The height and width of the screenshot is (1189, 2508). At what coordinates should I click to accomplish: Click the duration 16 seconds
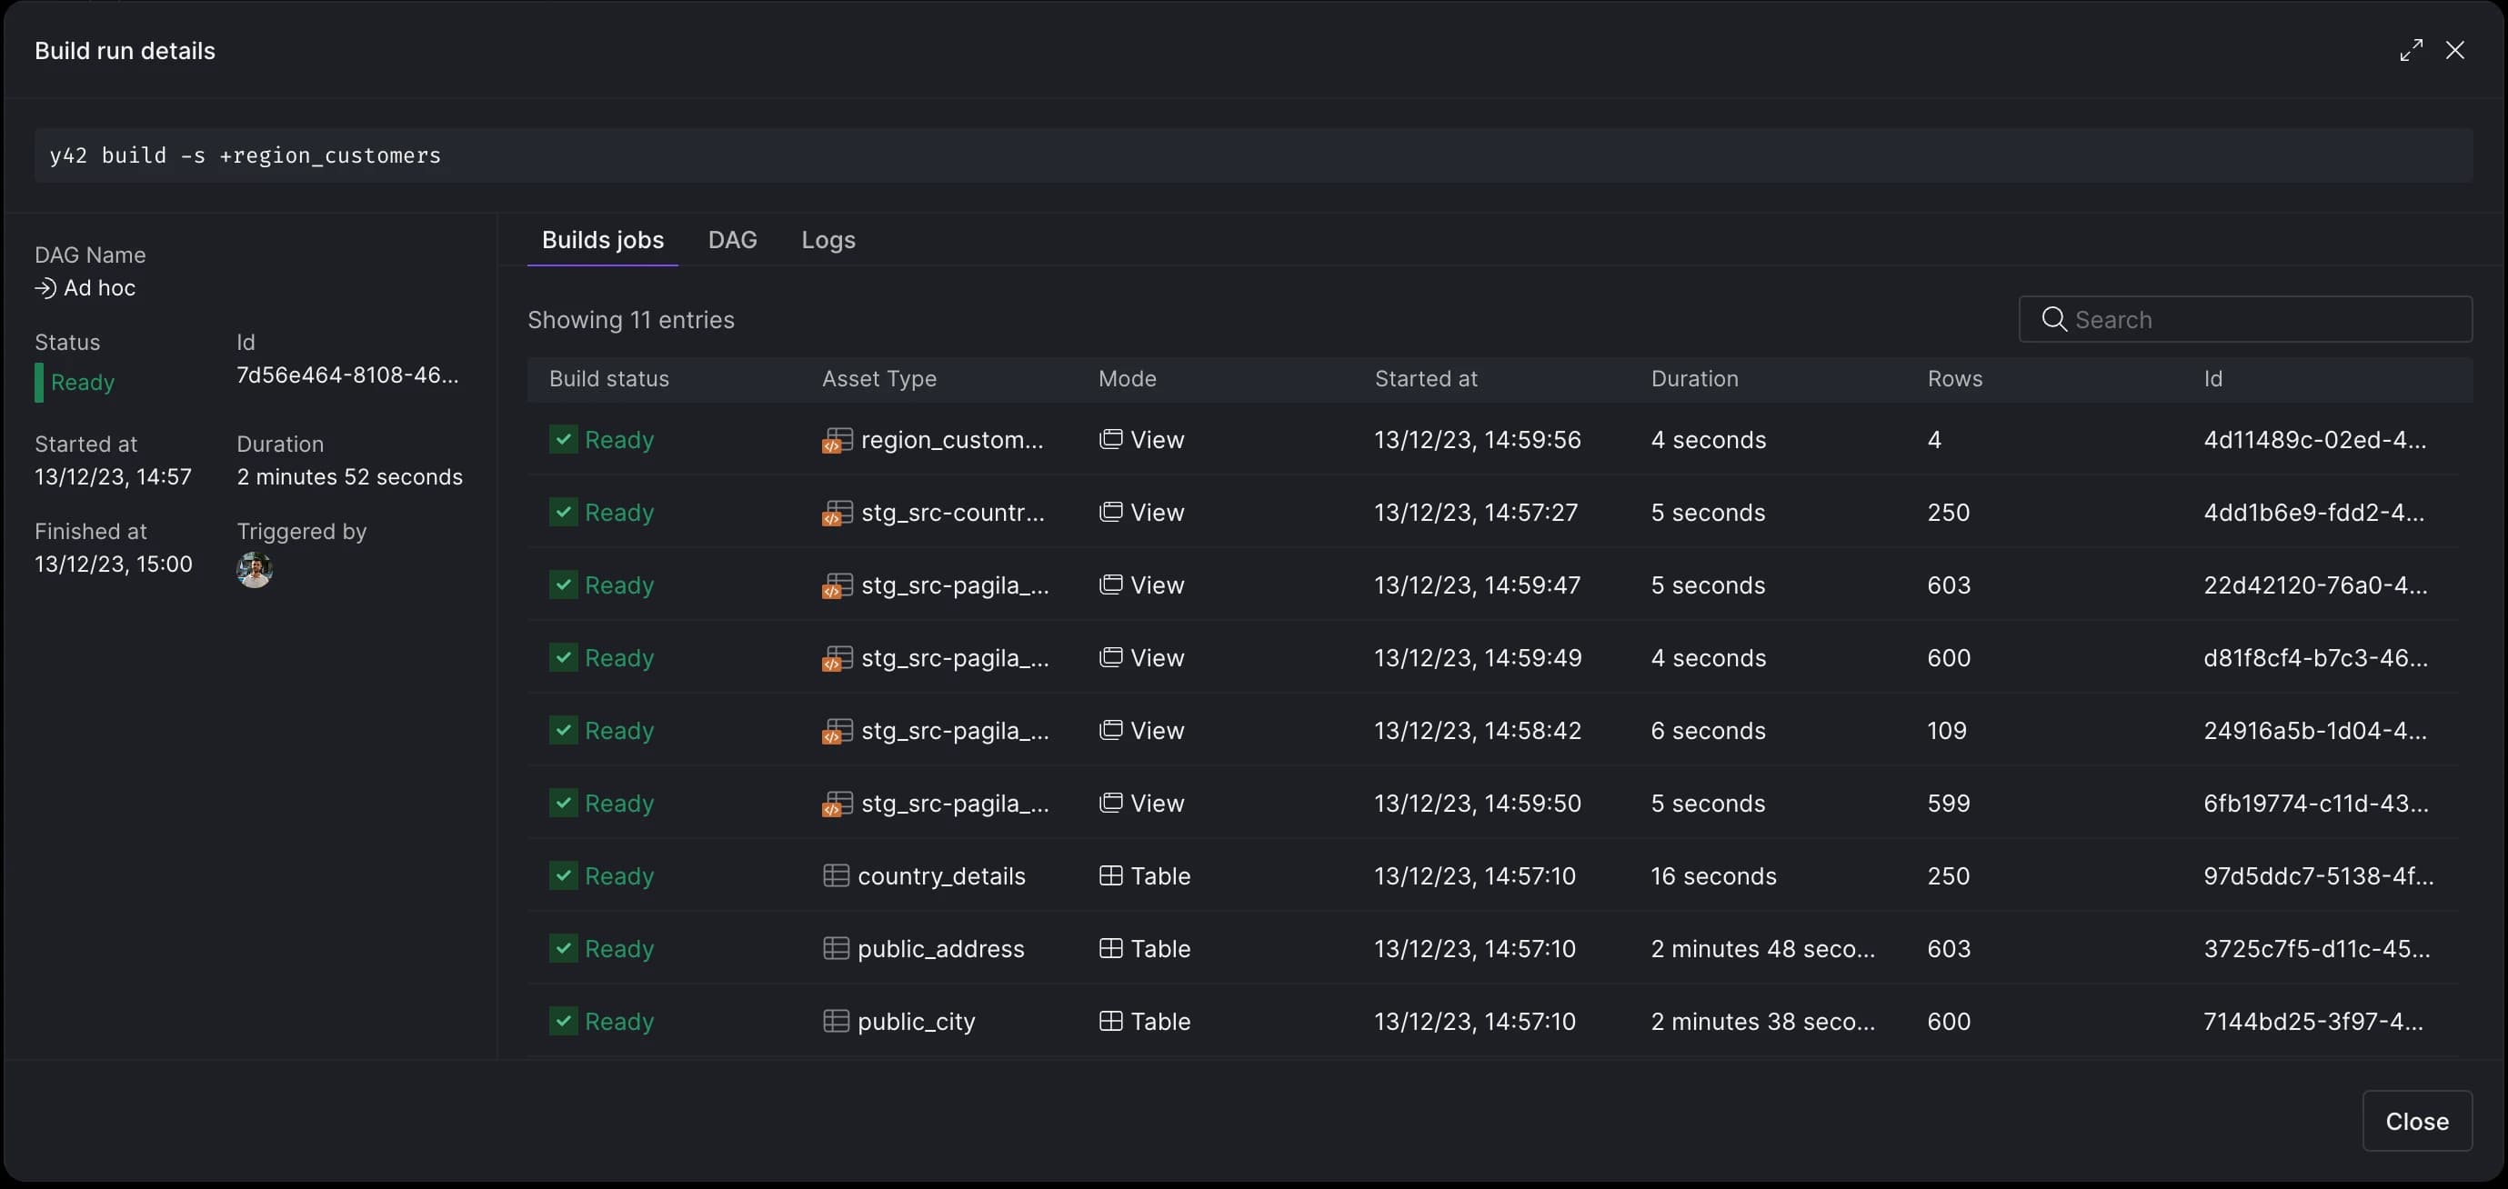coord(1712,875)
